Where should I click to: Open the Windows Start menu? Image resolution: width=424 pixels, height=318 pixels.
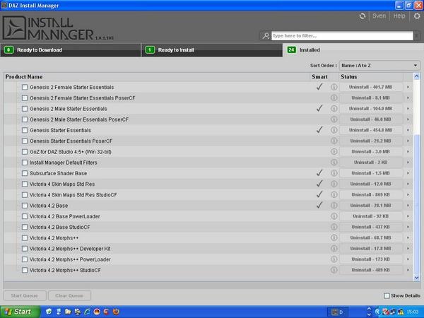point(20,312)
